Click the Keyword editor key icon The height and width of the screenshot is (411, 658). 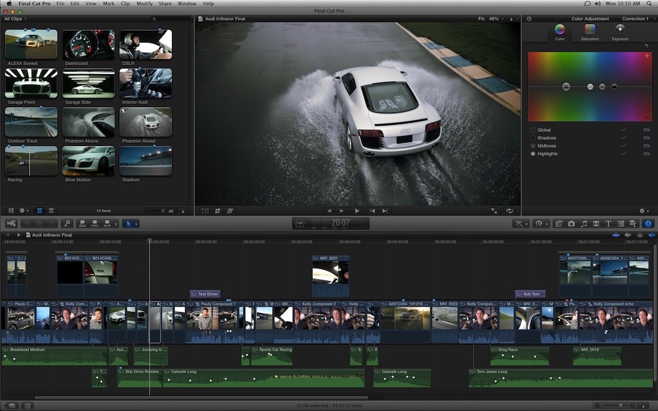[66, 223]
